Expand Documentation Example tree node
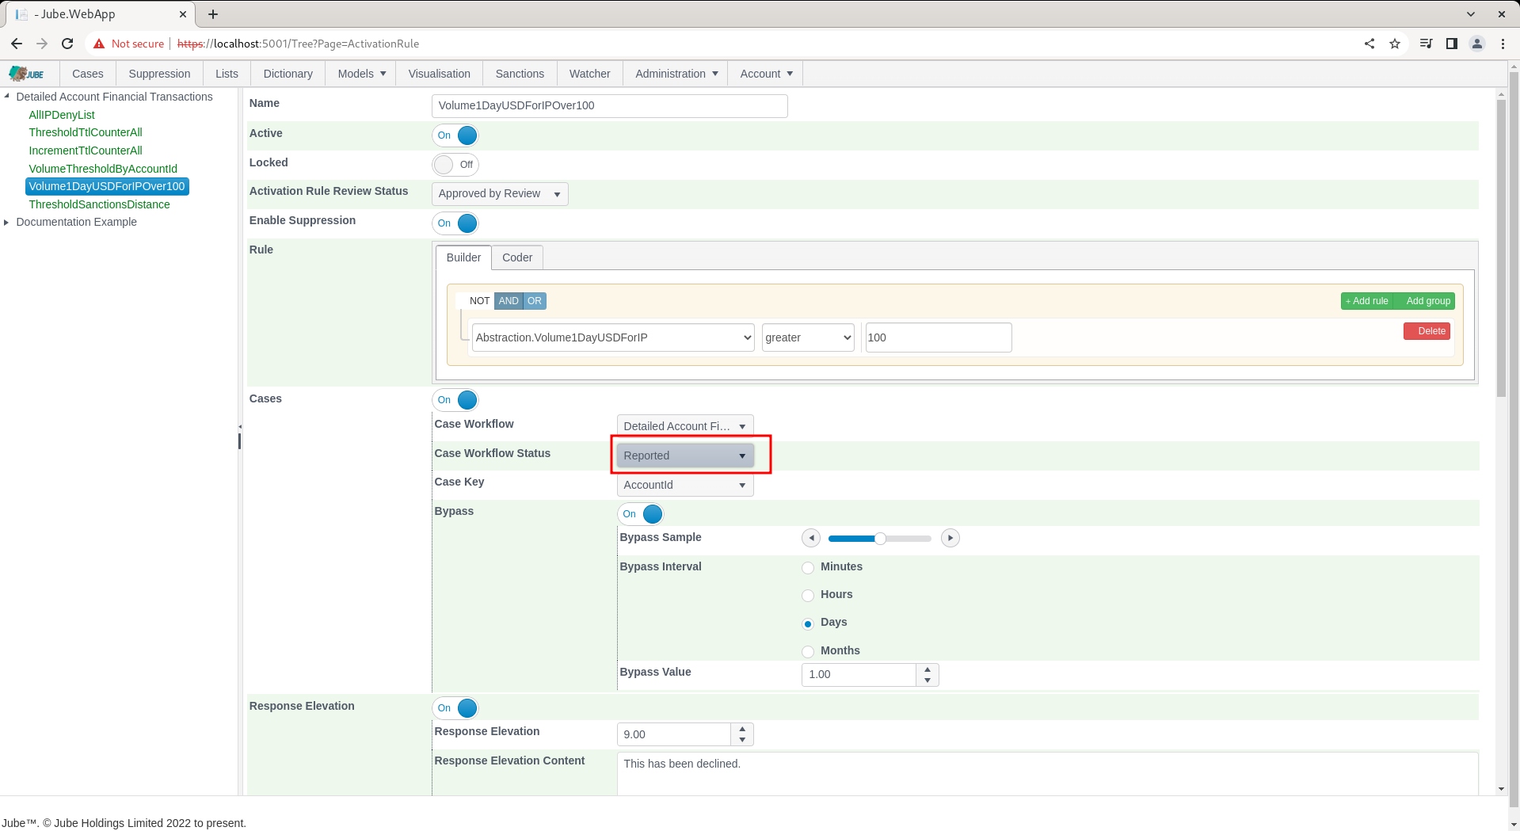This screenshot has height=831, width=1520. (7, 223)
